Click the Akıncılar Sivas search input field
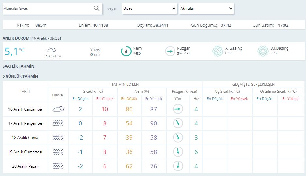The image size is (306, 176). click(47, 8)
